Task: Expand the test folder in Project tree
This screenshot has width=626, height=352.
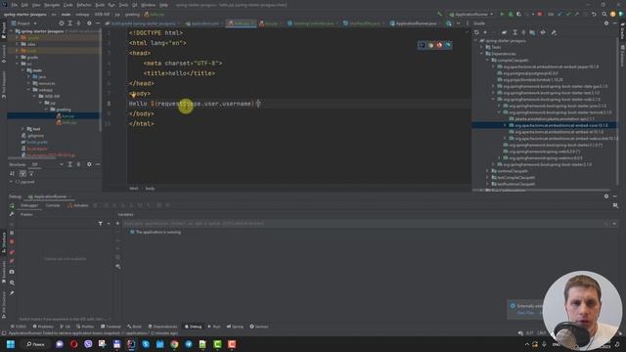Action: coord(22,129)
